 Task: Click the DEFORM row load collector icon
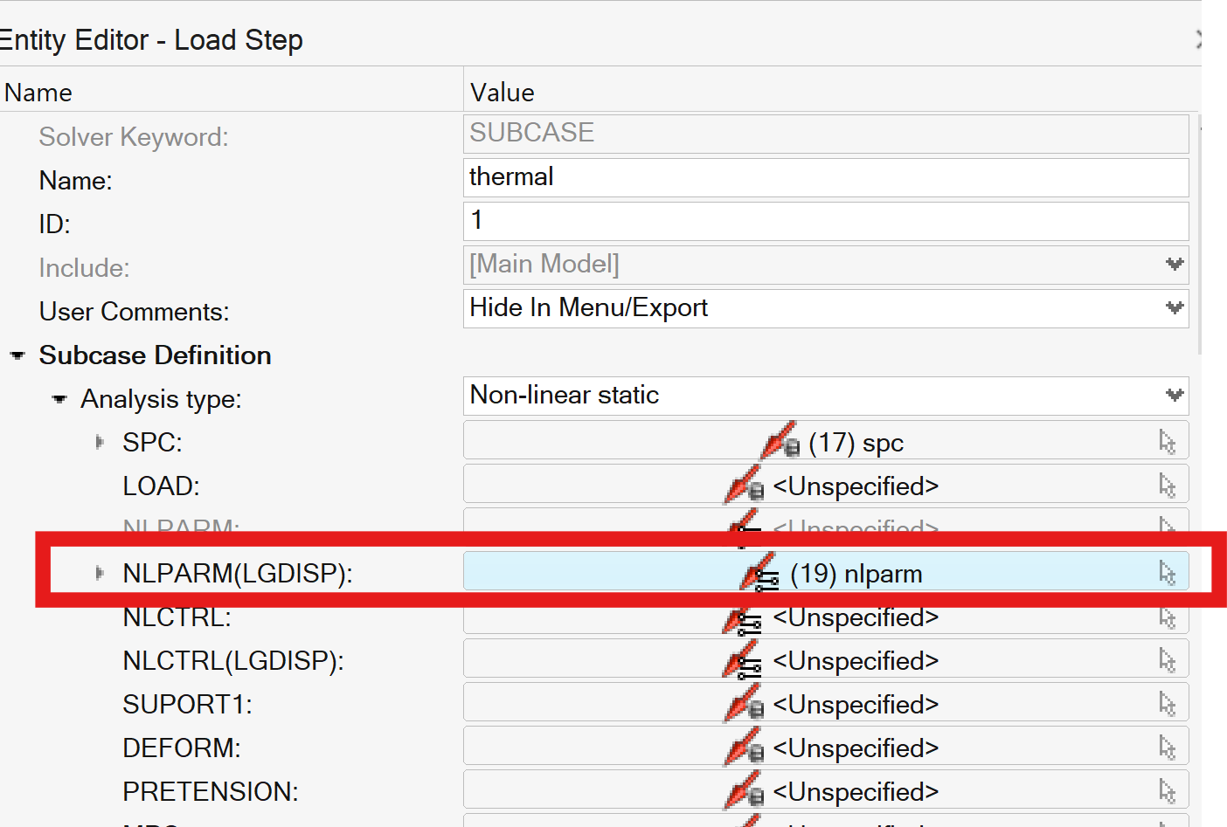point(744,747)
